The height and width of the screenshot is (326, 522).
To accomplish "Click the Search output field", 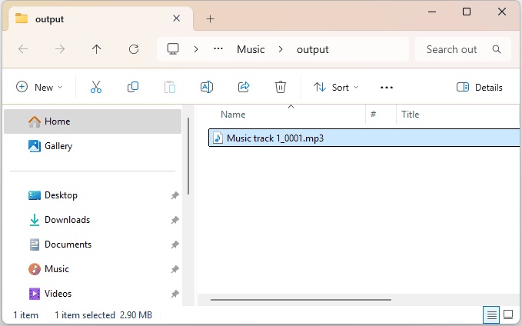I will (452, 49).
